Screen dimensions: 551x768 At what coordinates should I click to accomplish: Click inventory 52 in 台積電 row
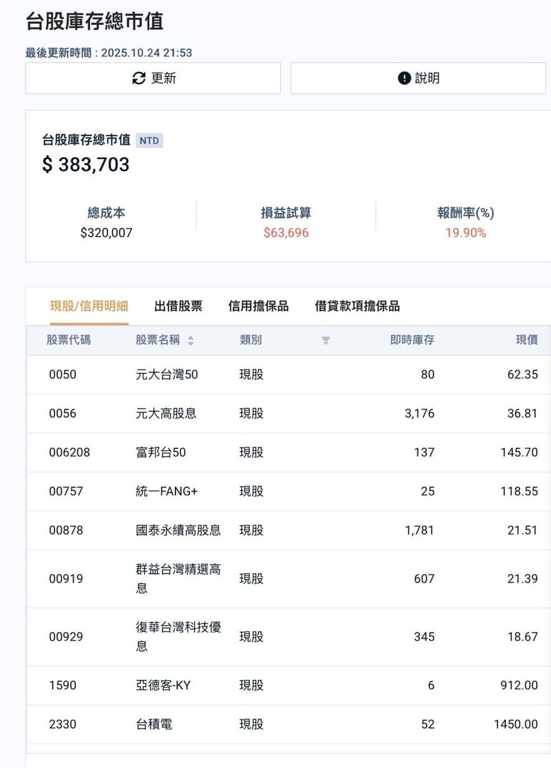click(x=428, y=724)
